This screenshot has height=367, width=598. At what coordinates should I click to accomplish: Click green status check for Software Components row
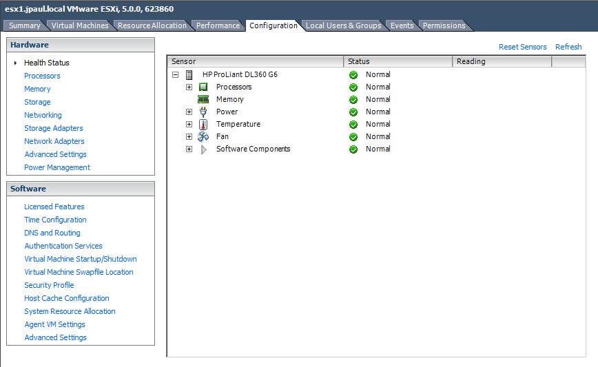pyautogui.click(x=353, y=149)
